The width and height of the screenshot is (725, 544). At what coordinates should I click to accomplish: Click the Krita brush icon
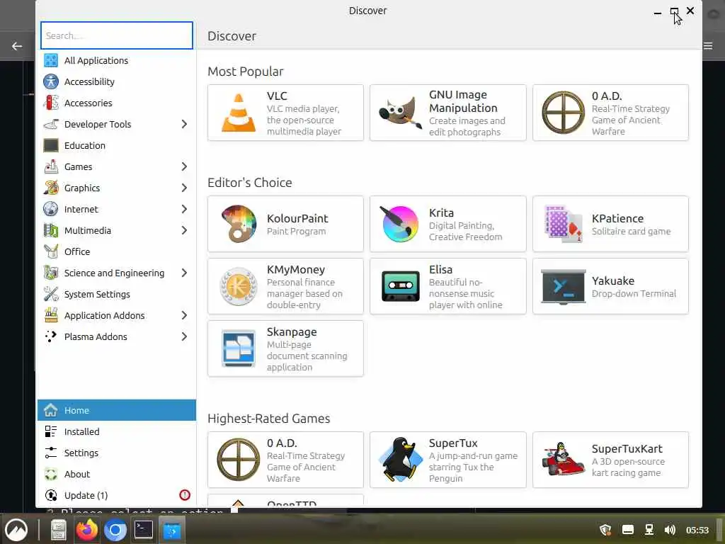[x=400, y=224]
